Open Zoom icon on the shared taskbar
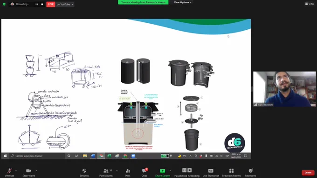 pyautogui.click(x=133, y=156)
